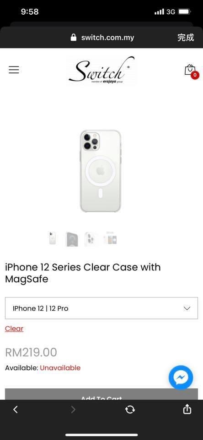Expand the iPhone 12 | 12 Pro dropdown
Viewport: 203px width, 440px height.
tap(101, 308)
